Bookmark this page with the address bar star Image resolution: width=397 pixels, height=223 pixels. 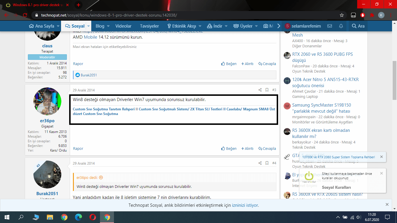coord(342,15)
